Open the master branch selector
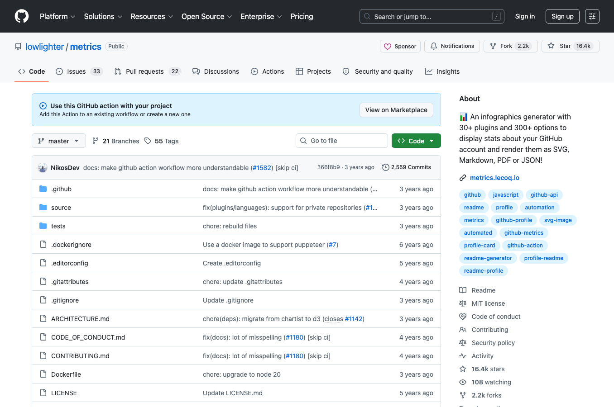This screenshot has height=407, width=614. 58,141
